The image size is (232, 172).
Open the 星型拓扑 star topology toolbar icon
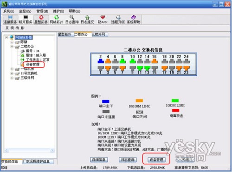pyautogui.click(x=41, y=20)
